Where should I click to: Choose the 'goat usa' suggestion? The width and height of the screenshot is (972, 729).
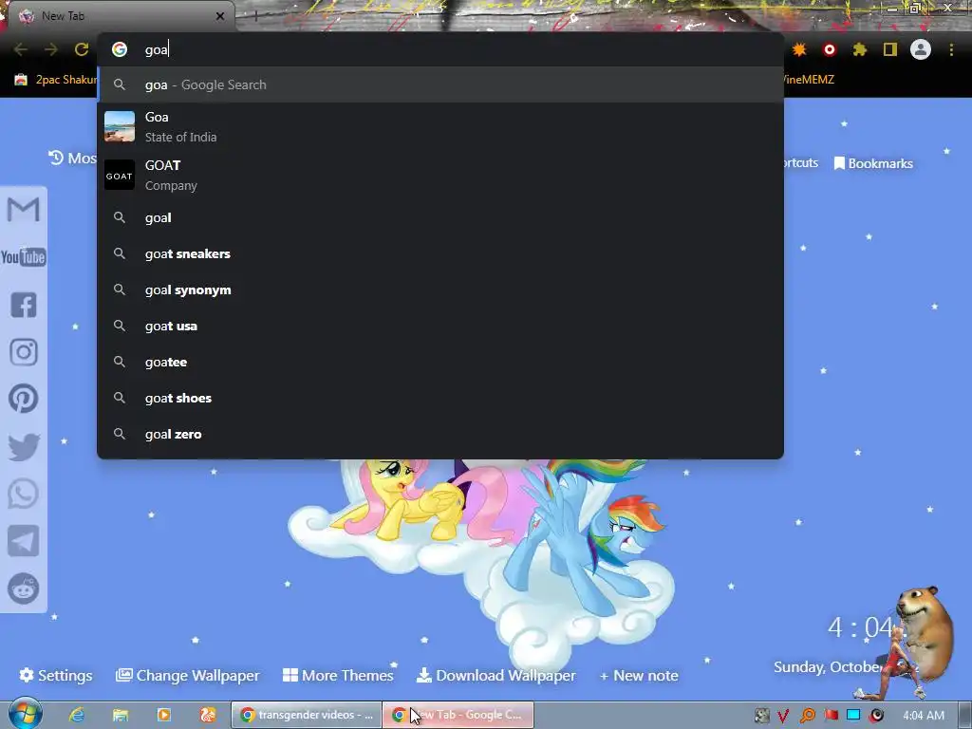click(x=440, y=326)
